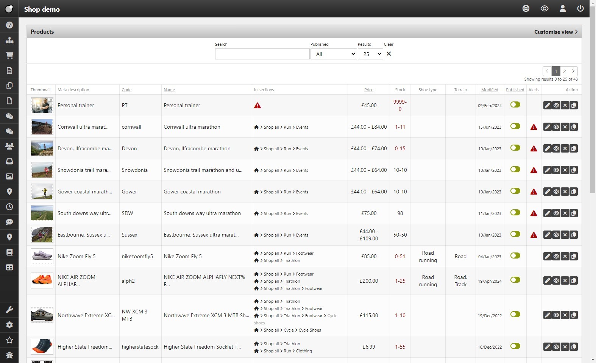Go to page 2 of results
This screenshot has width=596, height=363.
564,71
